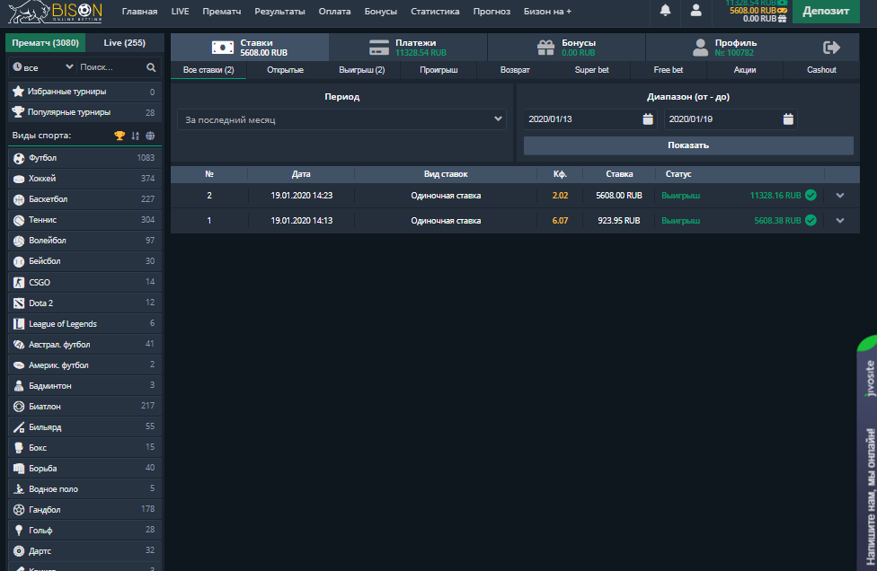877x571 pixels.
Task: Click the gold trophy sort icon
Action: [120, 136]
